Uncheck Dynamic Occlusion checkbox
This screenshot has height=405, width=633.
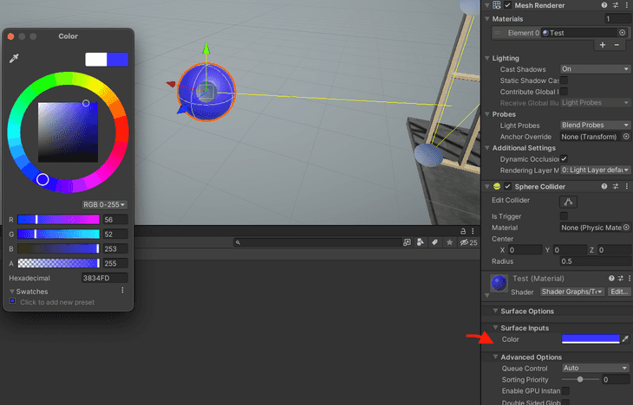tap(564, 158)
